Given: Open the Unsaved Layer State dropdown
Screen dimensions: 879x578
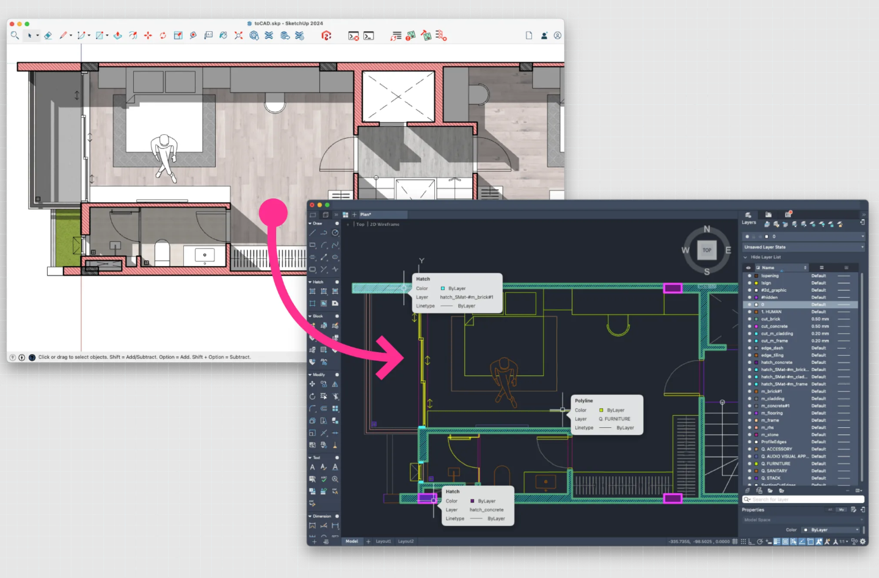Looking at the screenshot, I should (x=803, y=247).
